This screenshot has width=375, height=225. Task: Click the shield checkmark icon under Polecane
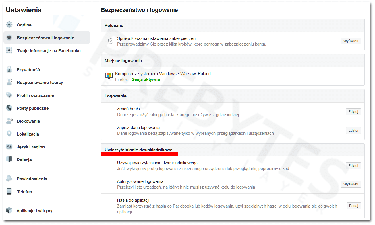point(111,41)
